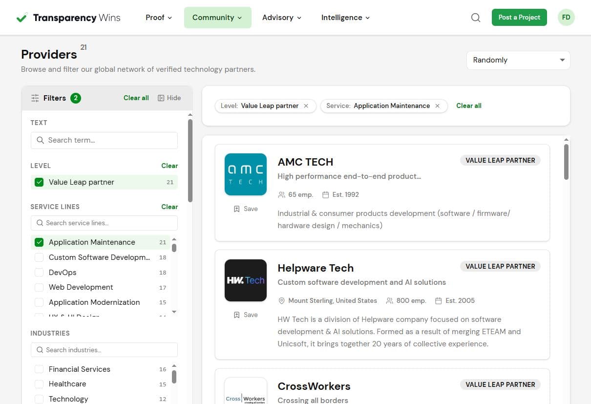Click the location pin icon for Helpware Tech
591x404 pixels.
click(282, 300)
